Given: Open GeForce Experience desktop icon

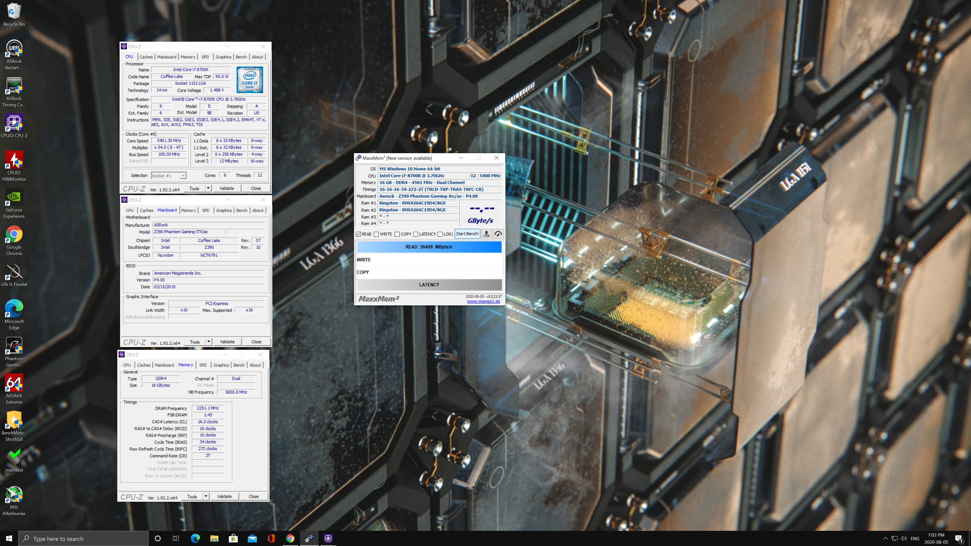Looking at the screenshot, I should tap(14, 203).
